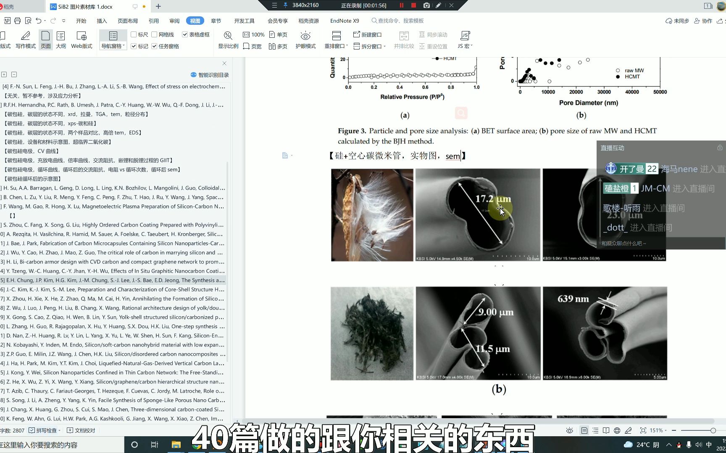Open 重排窗口 arrange windows dropdown
Screen dimensions: 726x453
336,46
